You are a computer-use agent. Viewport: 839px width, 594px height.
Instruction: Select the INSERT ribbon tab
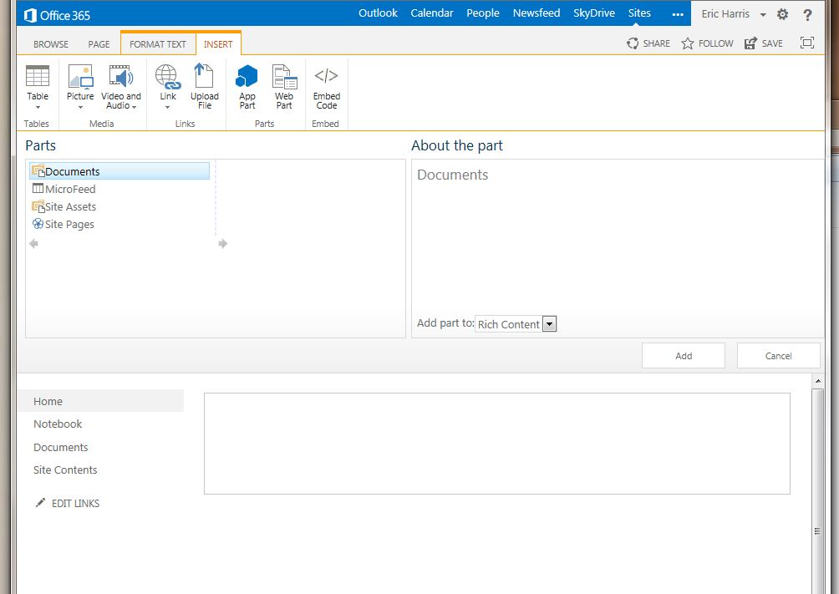click(x=218, y=44)
